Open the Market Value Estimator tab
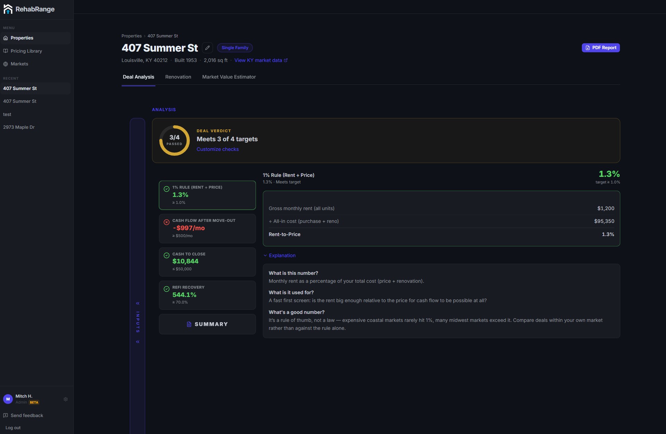Viewport: 666px width, 434px height. [229, 77]
